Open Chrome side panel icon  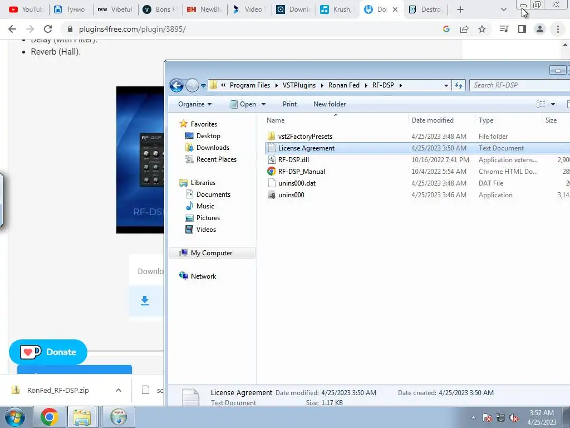point(522,29)
